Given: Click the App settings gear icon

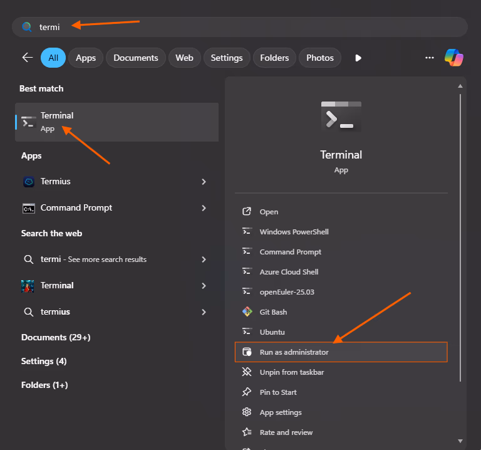Looking at the screenshot, I should click(247, 412).
